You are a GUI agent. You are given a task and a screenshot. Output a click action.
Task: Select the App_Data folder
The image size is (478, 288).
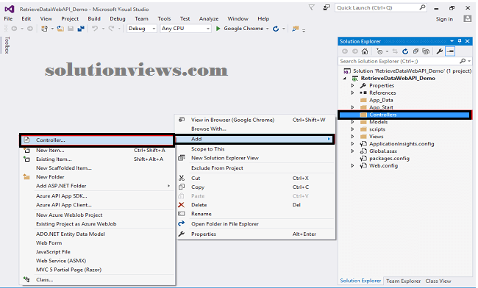point(381,100)
